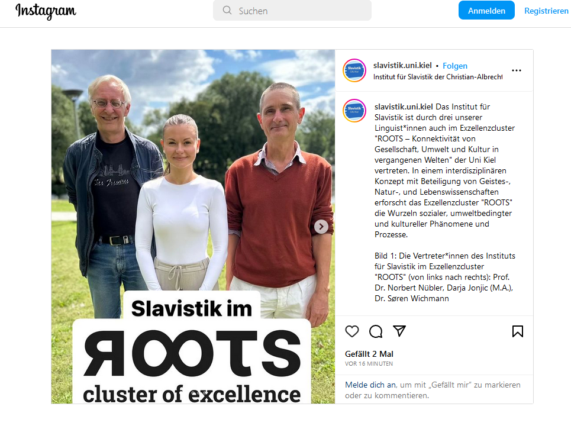Save post with the bookmark icon
Viewport: 571px width, 429px height.
[x=518, y=331]
